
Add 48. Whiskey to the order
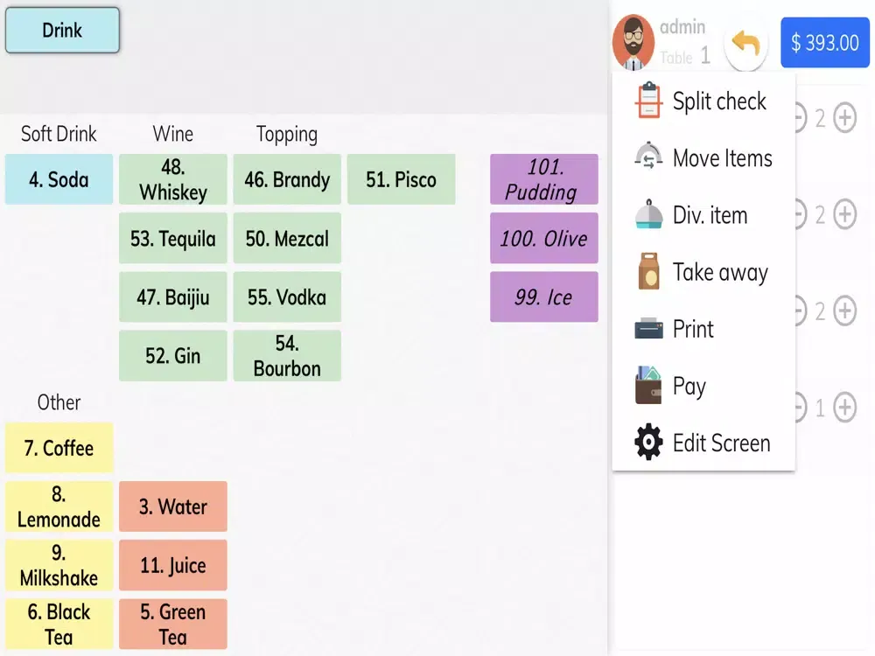pos(173,180)
